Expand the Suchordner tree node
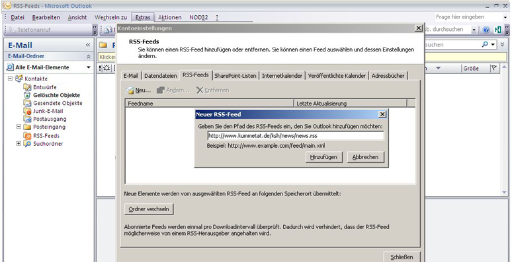 [x=19, y=144]
